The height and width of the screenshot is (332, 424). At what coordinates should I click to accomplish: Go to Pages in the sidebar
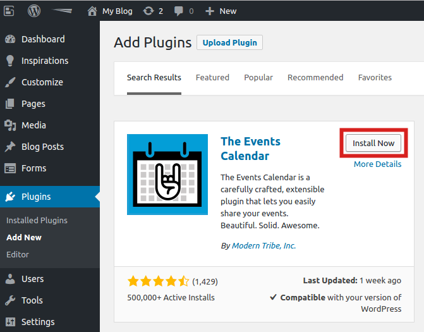[x=33, y=104]
